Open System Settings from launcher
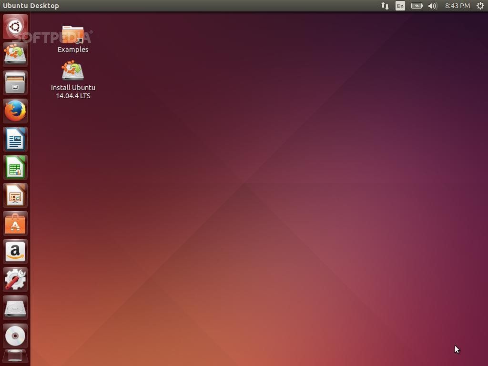This screenshot has height=366, width=488. point(15,280)
